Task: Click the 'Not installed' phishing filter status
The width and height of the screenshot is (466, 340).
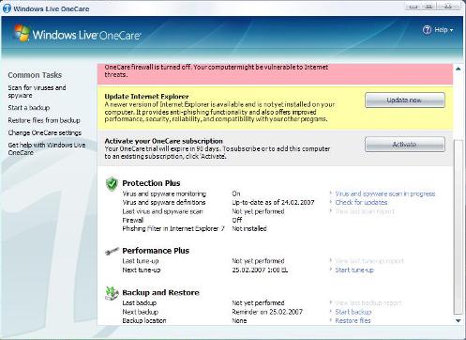Action: (x=249, y=228)
